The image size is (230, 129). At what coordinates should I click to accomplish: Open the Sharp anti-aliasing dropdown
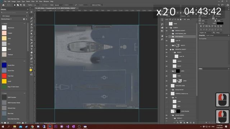coord(220,33)
